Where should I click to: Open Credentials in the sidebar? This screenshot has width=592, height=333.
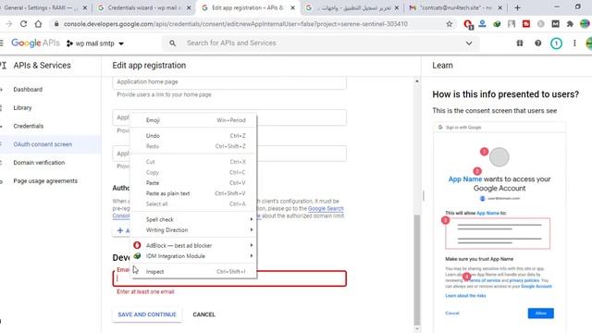coord(29,126)
